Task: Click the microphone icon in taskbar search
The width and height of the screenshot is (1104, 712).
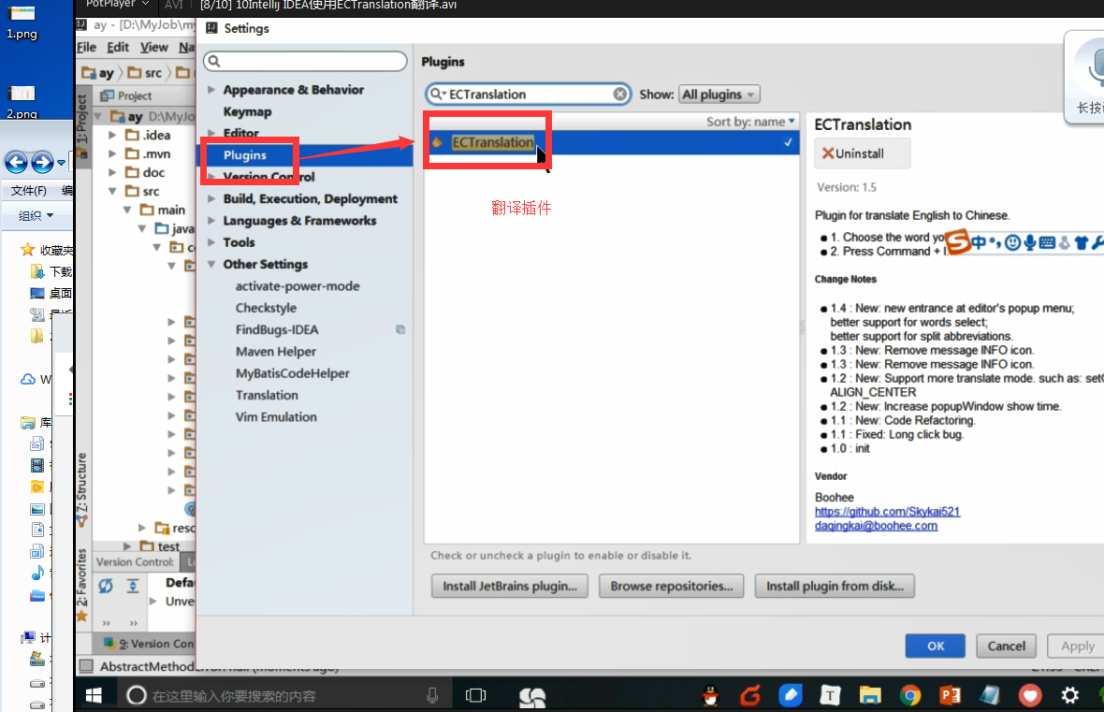Action: coord(432,696)
